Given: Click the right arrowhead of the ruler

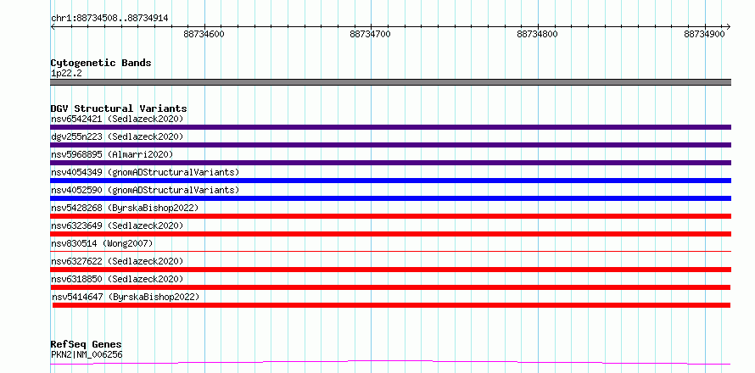Looking at the screenshot, I should point(729,26).
